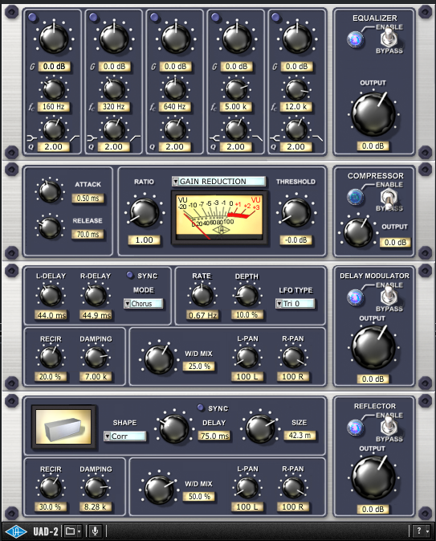Toggle the 160 Hz band enable LED

tap(33, 17)
